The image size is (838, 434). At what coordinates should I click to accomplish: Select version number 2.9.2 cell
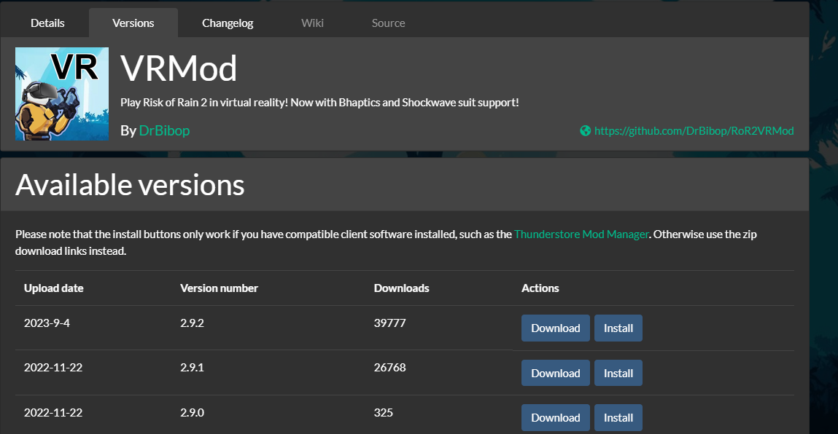(192, 323)
